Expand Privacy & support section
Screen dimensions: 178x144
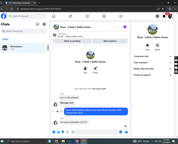click(152, 75)
